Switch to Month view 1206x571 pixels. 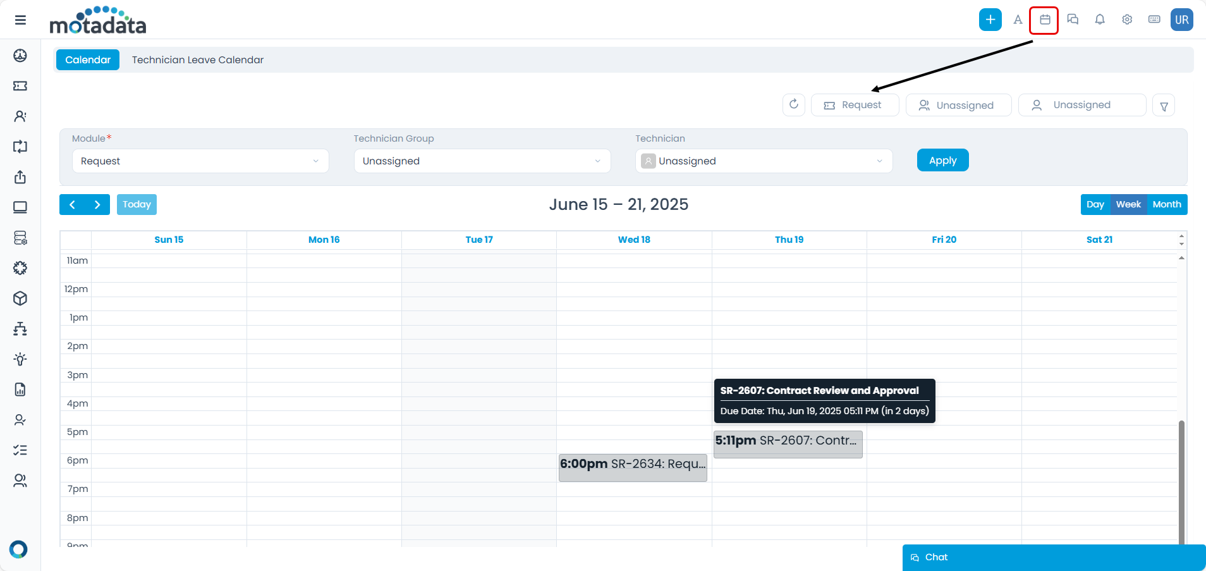[x=1166, y=204]
